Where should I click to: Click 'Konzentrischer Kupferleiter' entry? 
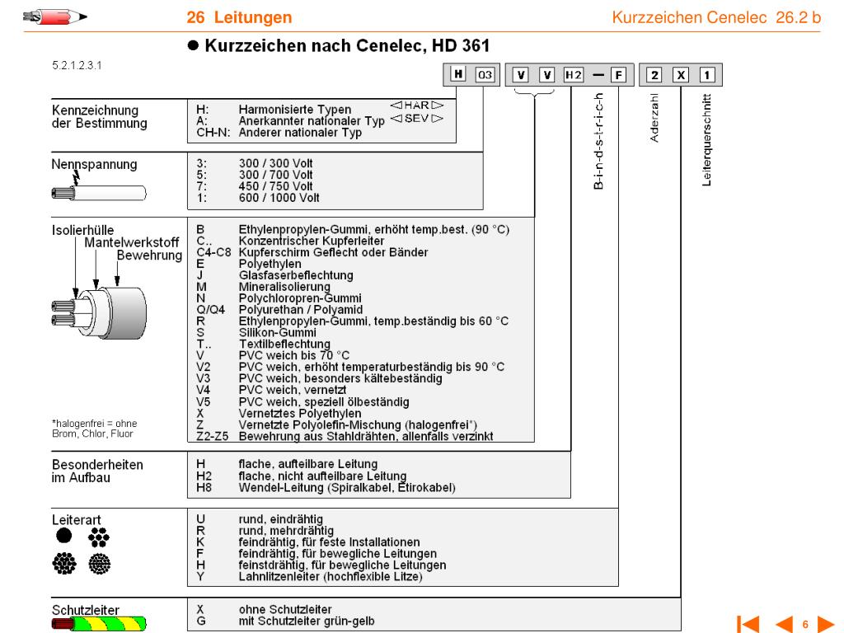point(312,241)
